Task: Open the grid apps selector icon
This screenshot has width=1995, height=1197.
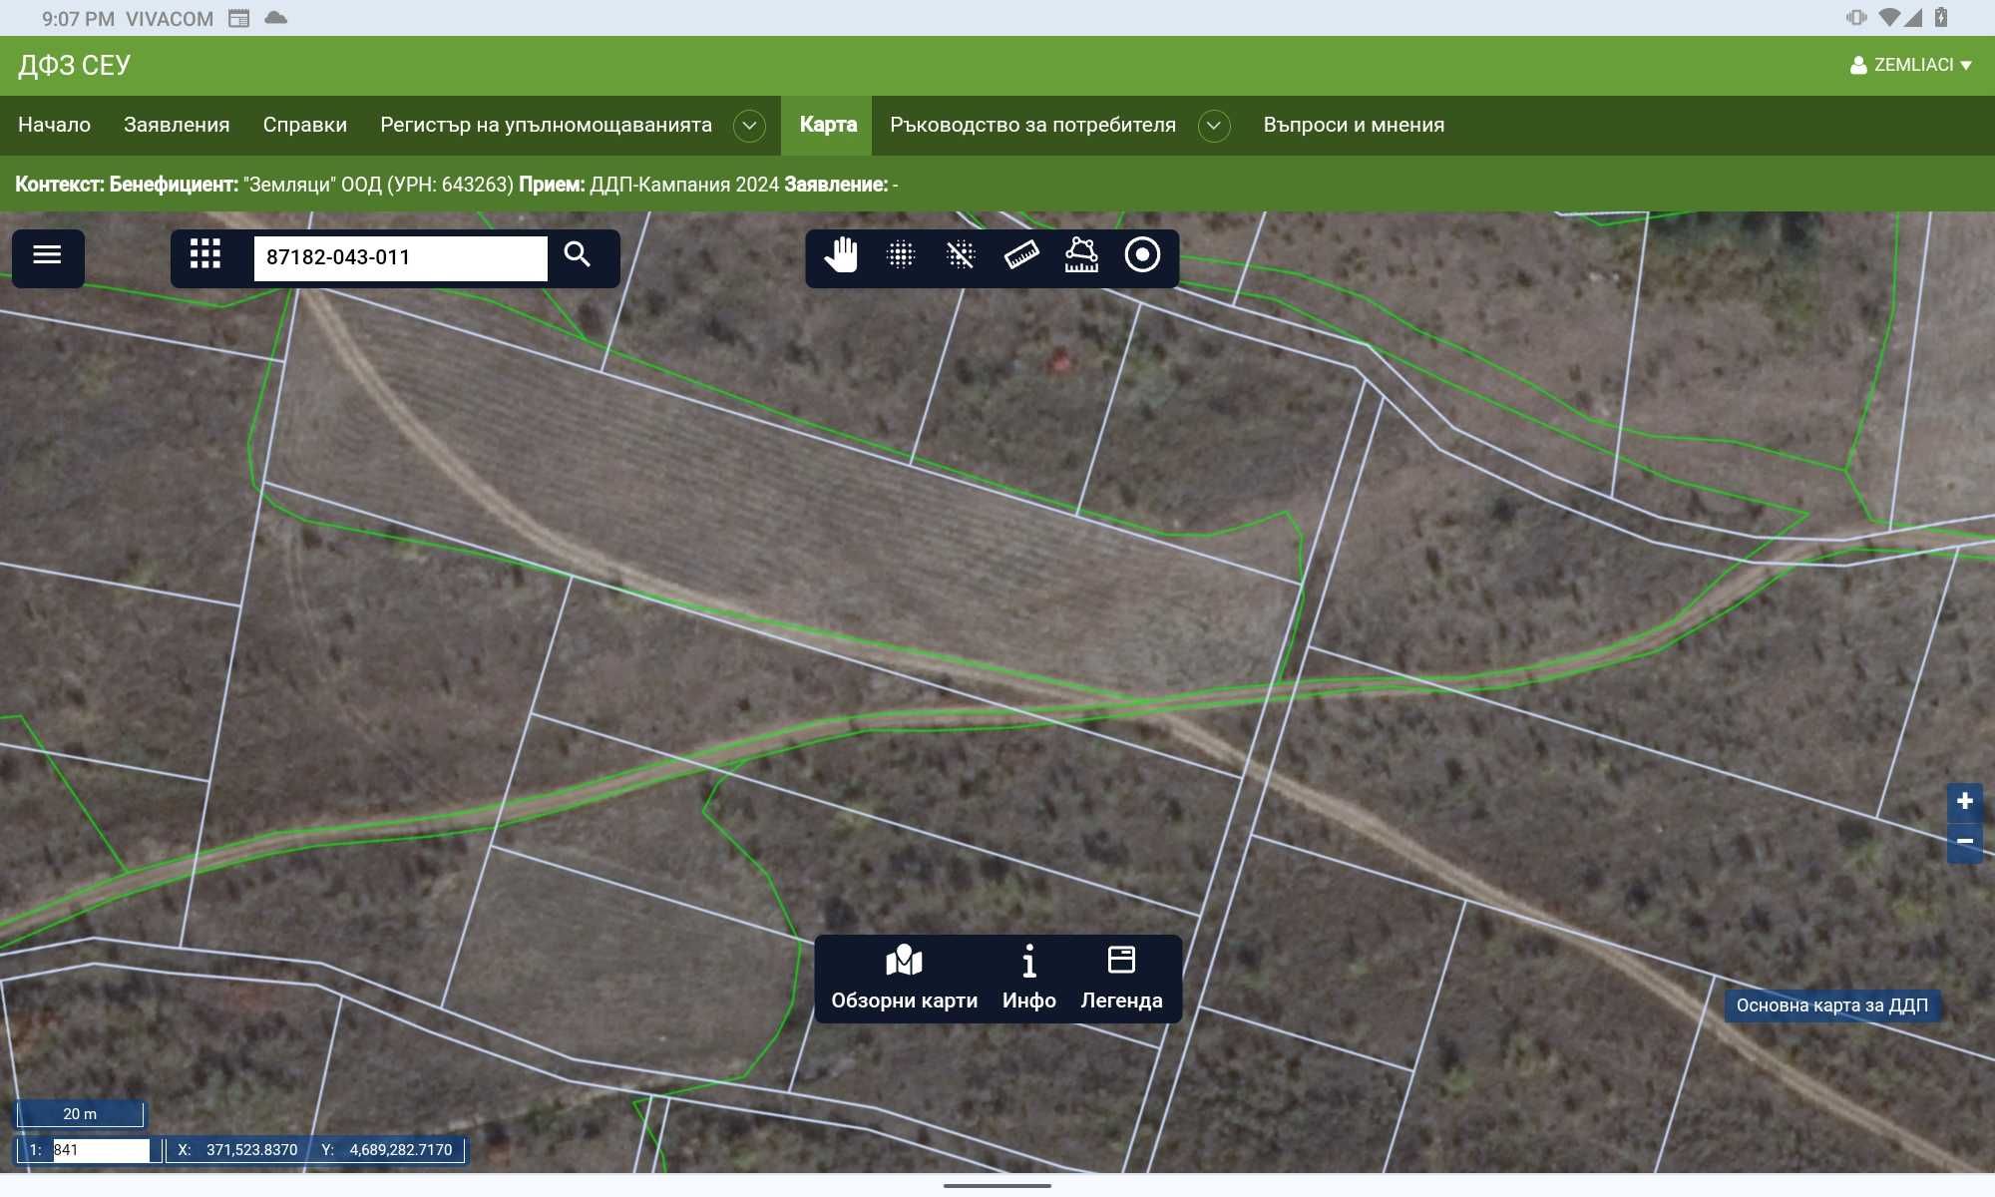Action: tap(205, 254)
